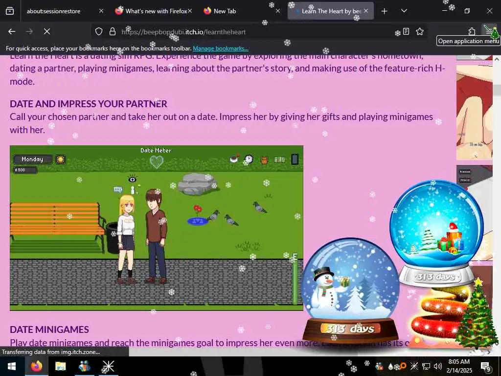The width and height of the screenshot is (501, 376).
Task: Open tracking protection shield panel
Action: pyautogui.click(x=99, y=32)
